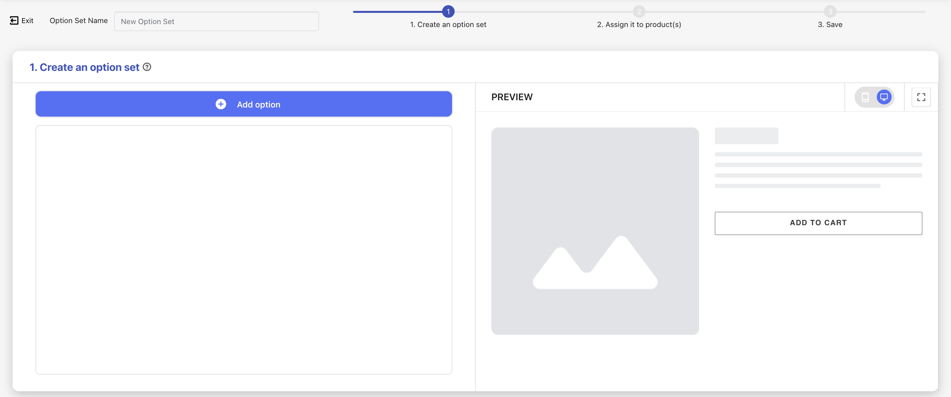The image size is (951, 397).
Task: Click step 1 circle in progress bar
Action: (448, 12)
